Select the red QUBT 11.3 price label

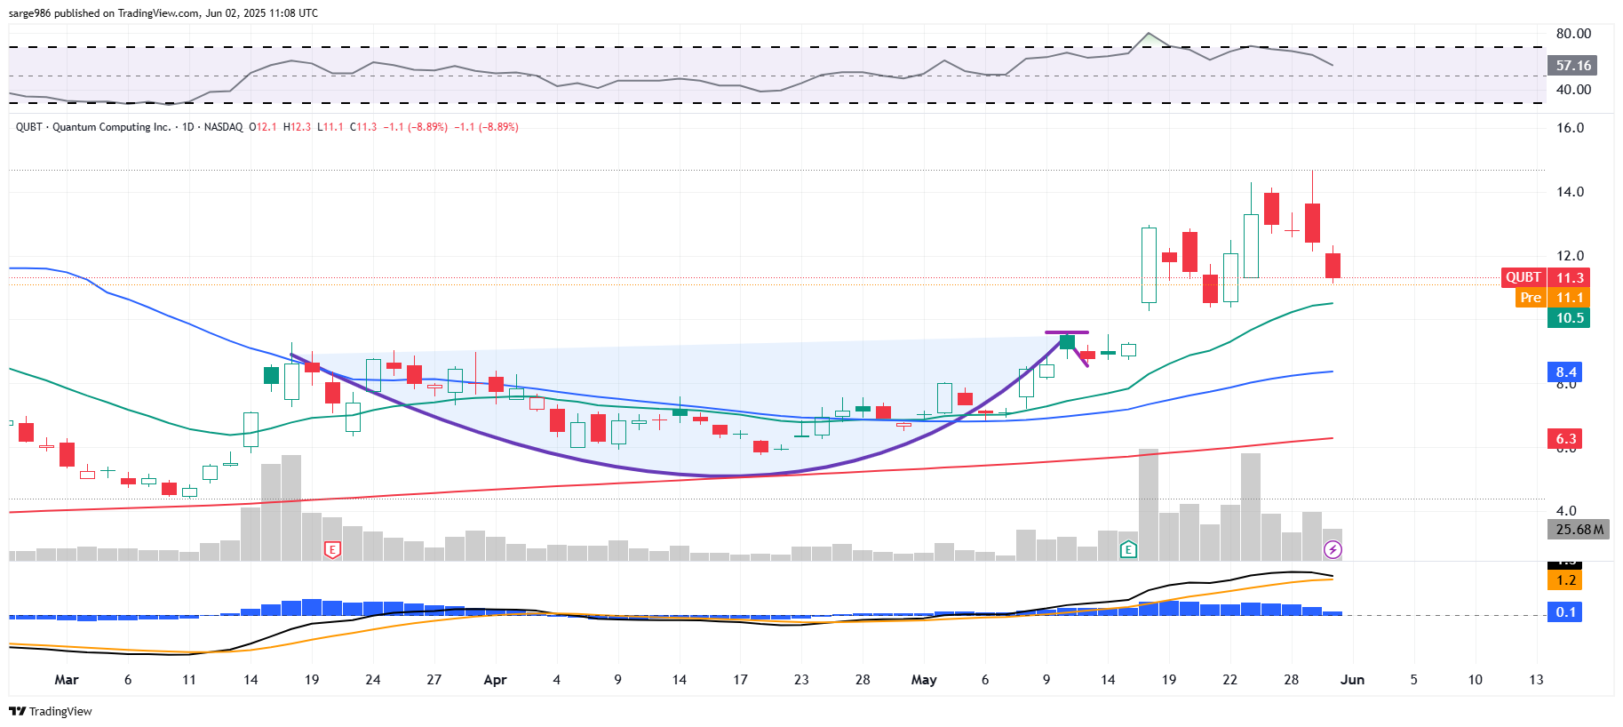click(x=1545, y=278)
